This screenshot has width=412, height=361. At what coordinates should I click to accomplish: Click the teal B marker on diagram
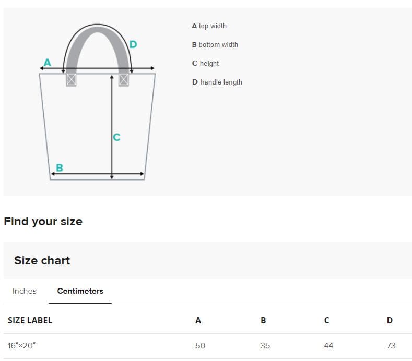point(60,168)
